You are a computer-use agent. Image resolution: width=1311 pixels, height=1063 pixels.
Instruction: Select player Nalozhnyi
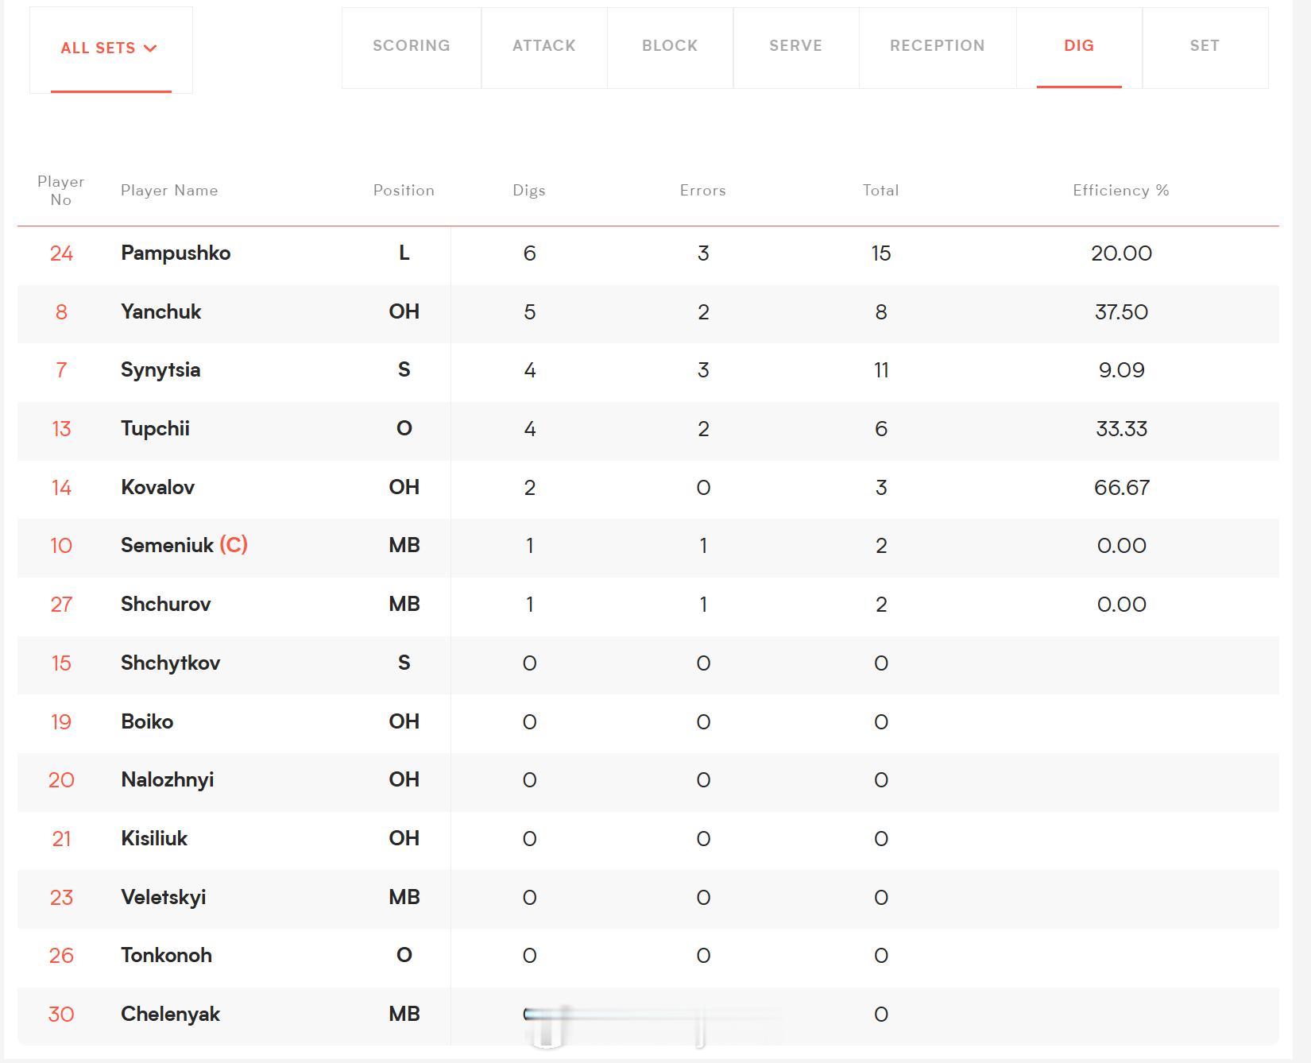tap(168, 780)
